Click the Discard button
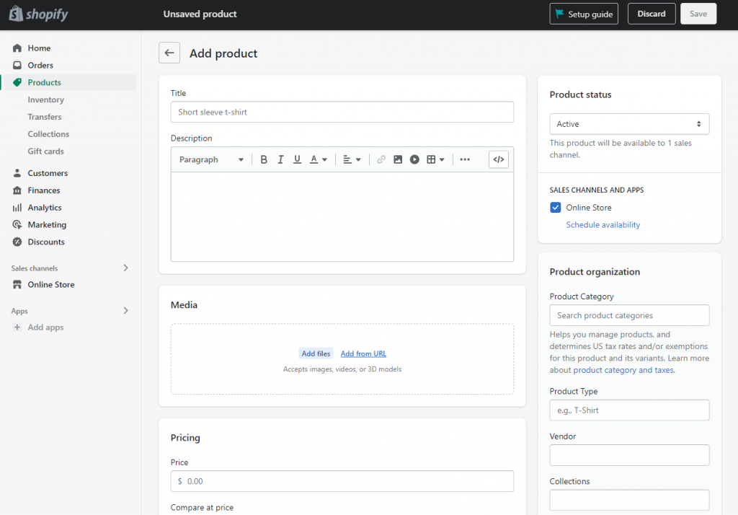 click(651, 14)
